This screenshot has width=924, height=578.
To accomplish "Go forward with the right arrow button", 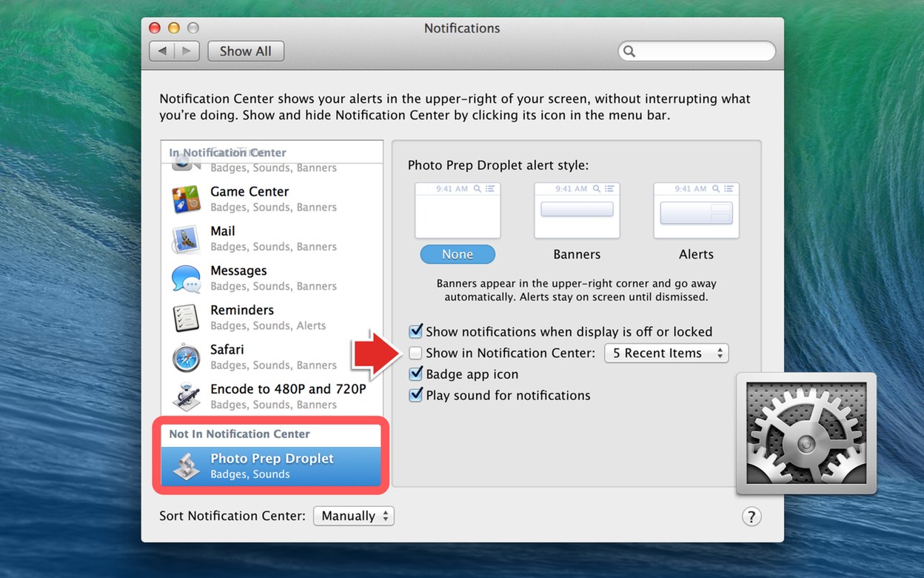I will point(187,51).
